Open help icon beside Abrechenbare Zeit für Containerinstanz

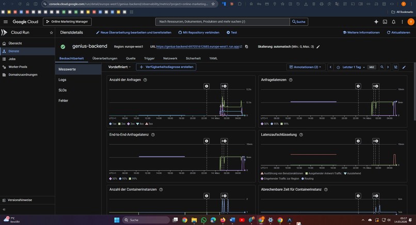tap(326, 189)
